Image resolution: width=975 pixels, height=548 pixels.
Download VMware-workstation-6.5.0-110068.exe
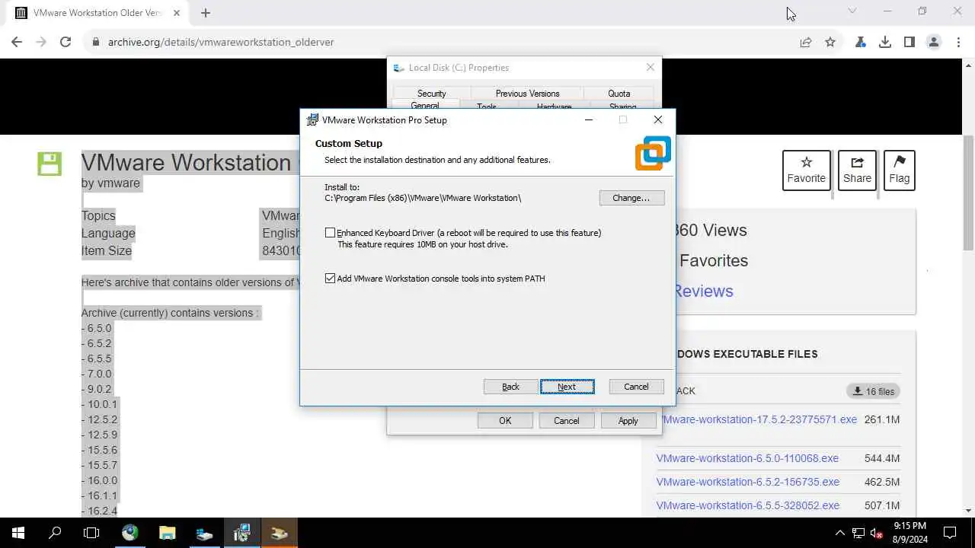747,458
